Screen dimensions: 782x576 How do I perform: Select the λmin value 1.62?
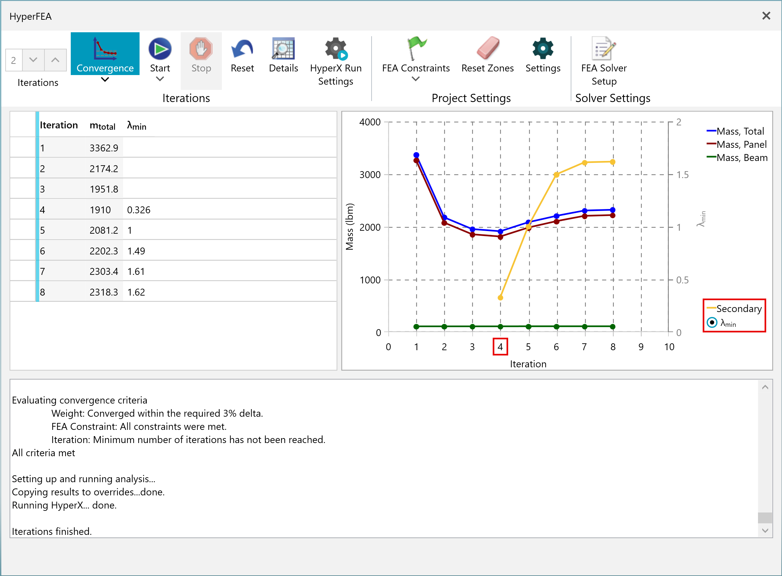coord(136,292)
